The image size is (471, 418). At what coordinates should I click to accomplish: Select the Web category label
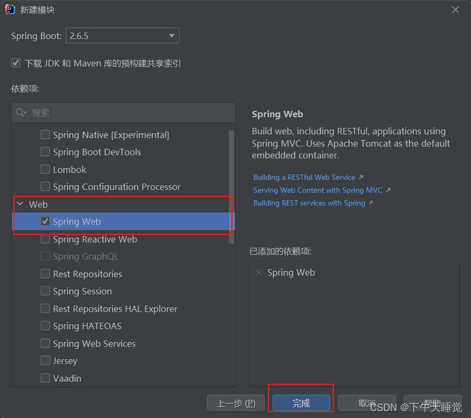[38, 204]
